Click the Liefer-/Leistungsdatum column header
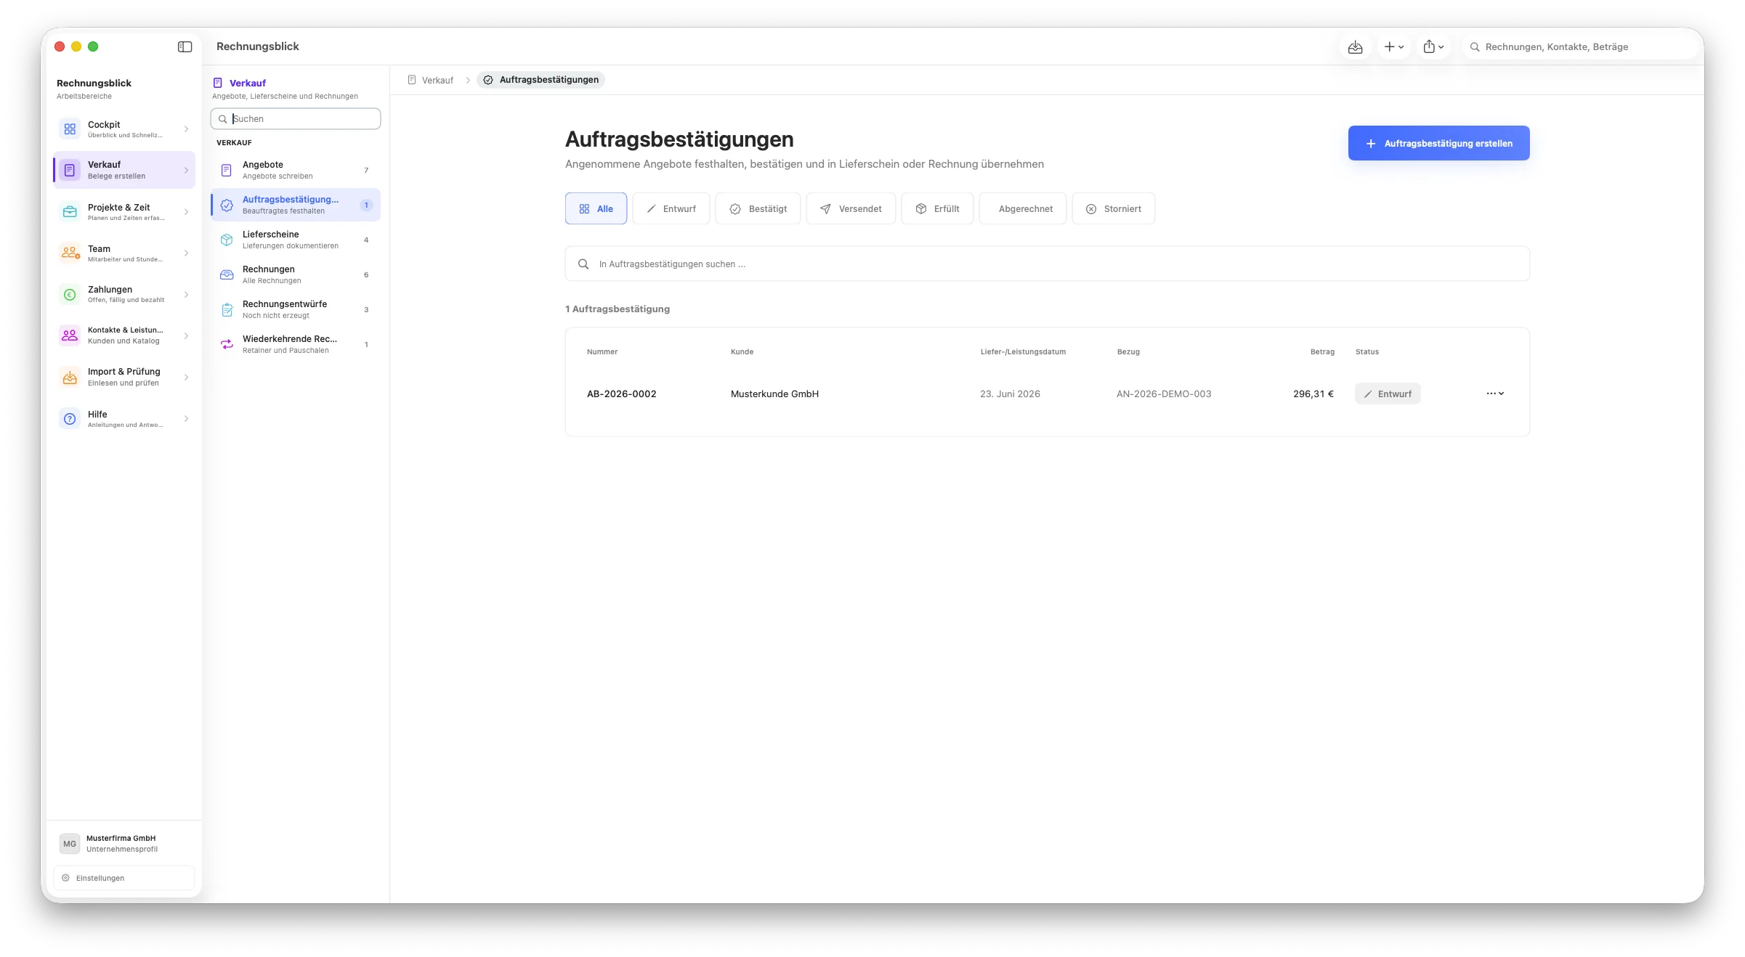Screen dimensions: 1745x957 tap(1023, 352)
